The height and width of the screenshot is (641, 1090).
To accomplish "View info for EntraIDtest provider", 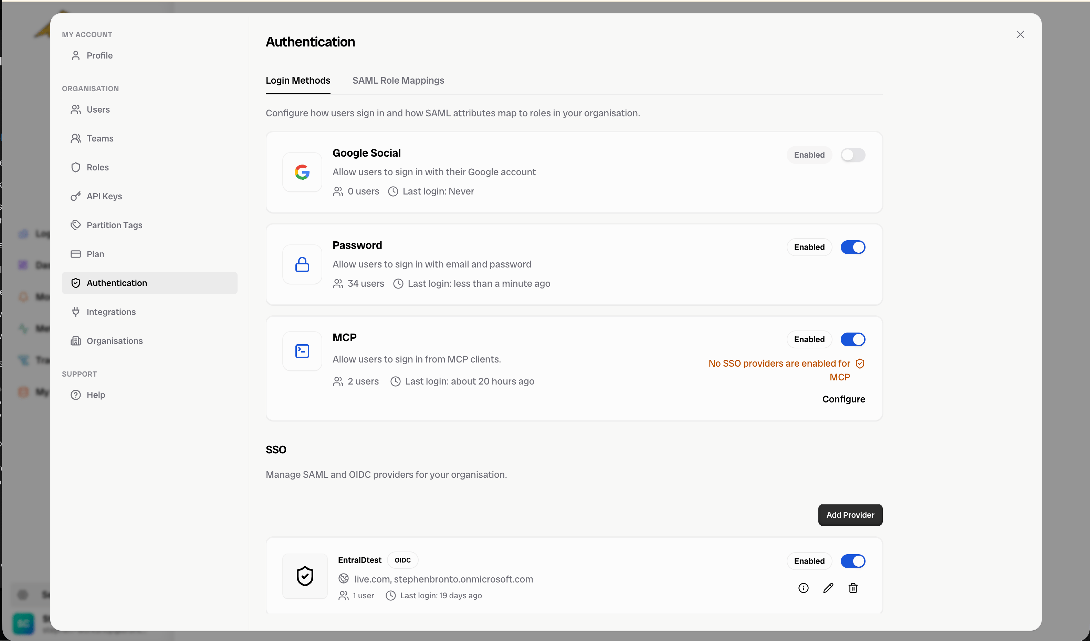I will [x=803, y=588].
